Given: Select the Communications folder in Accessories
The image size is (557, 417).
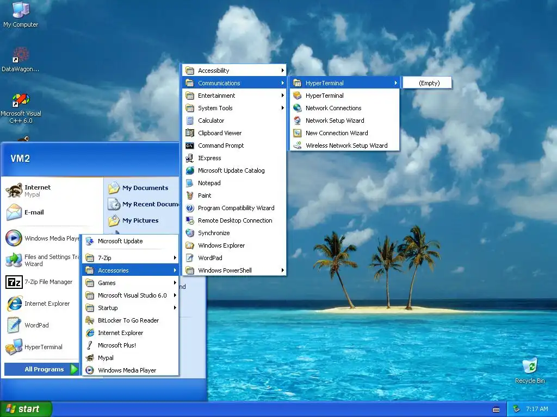Looking at the screenshot, I should pyautogui.click(x=234, y=83).
